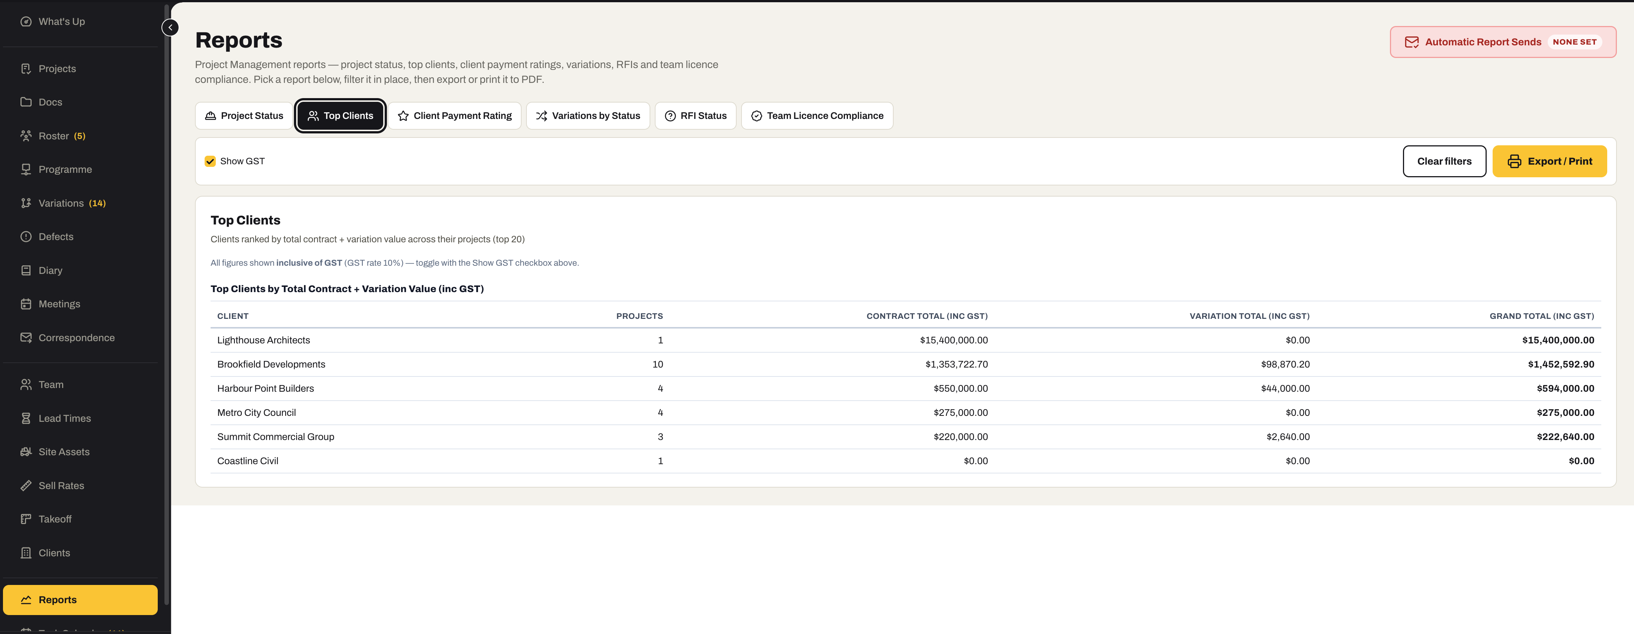Select the Top Clients report tab
This screenshot has height=634, width=1634.
pos(340,116)
